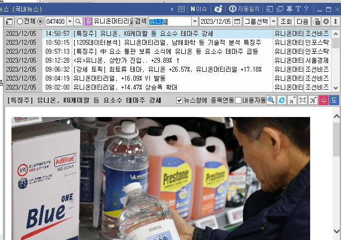This screenshot has width=341, height=240.
Task: Toggle 뉴스창에 종목연동 checkbox
Action: tap(179, 100)
